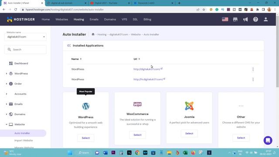Open the store marketplace icon
This screenshot has height=157, width=279.
tap(235, 19)
